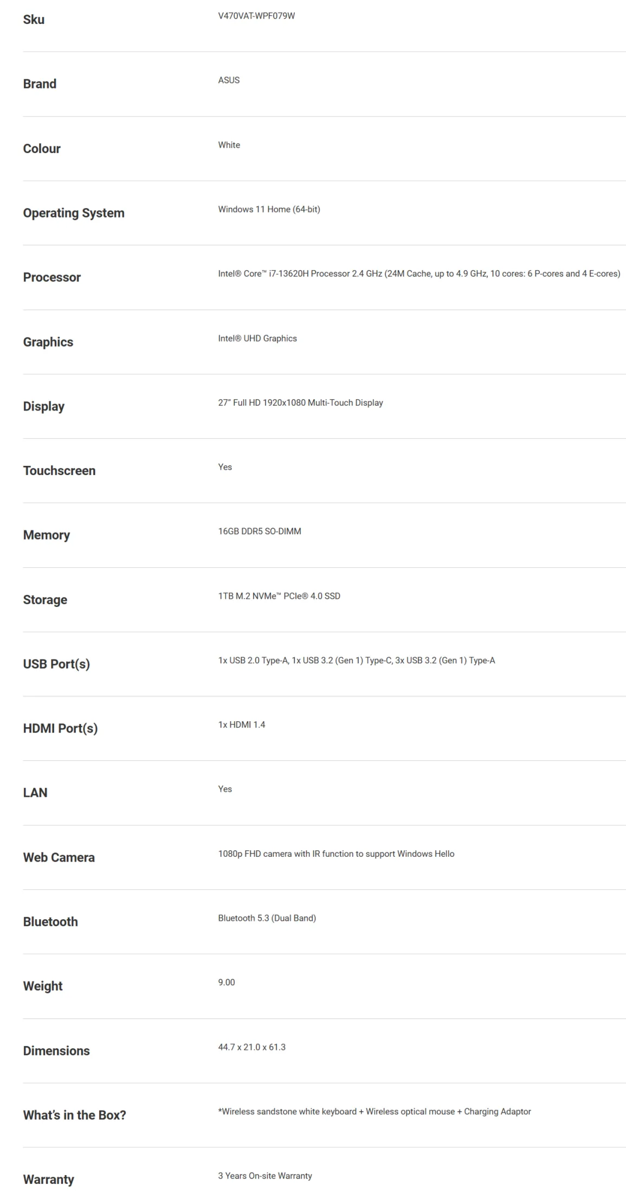Click the Intel Core i7-13620H processor description

419,274
